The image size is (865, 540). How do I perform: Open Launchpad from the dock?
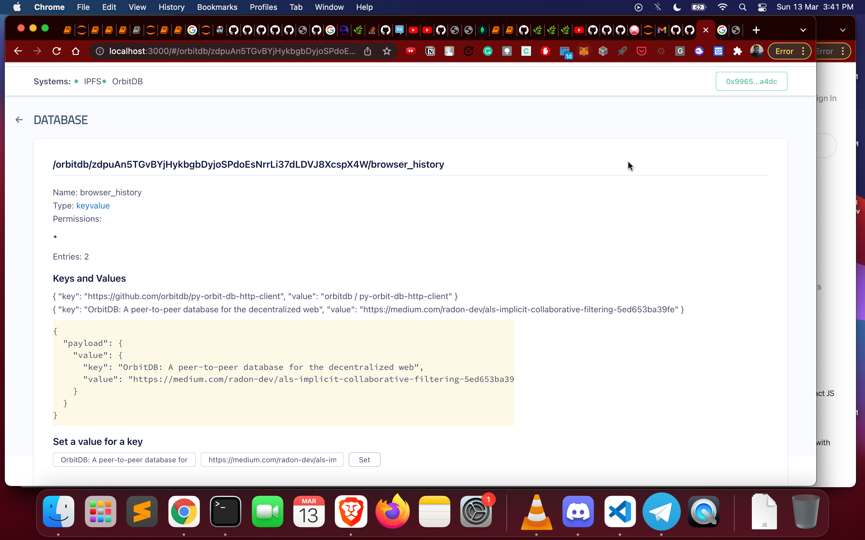tap(100, 511)
